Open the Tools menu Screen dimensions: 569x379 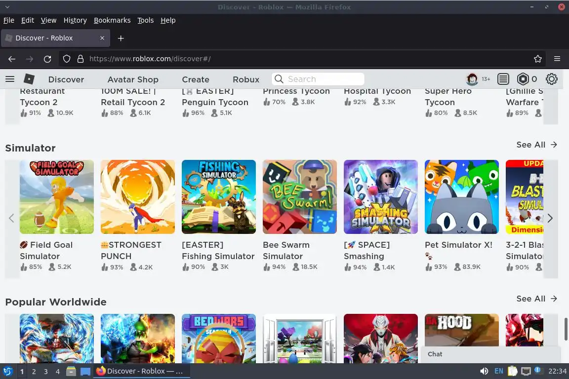[x=146, y=20]
